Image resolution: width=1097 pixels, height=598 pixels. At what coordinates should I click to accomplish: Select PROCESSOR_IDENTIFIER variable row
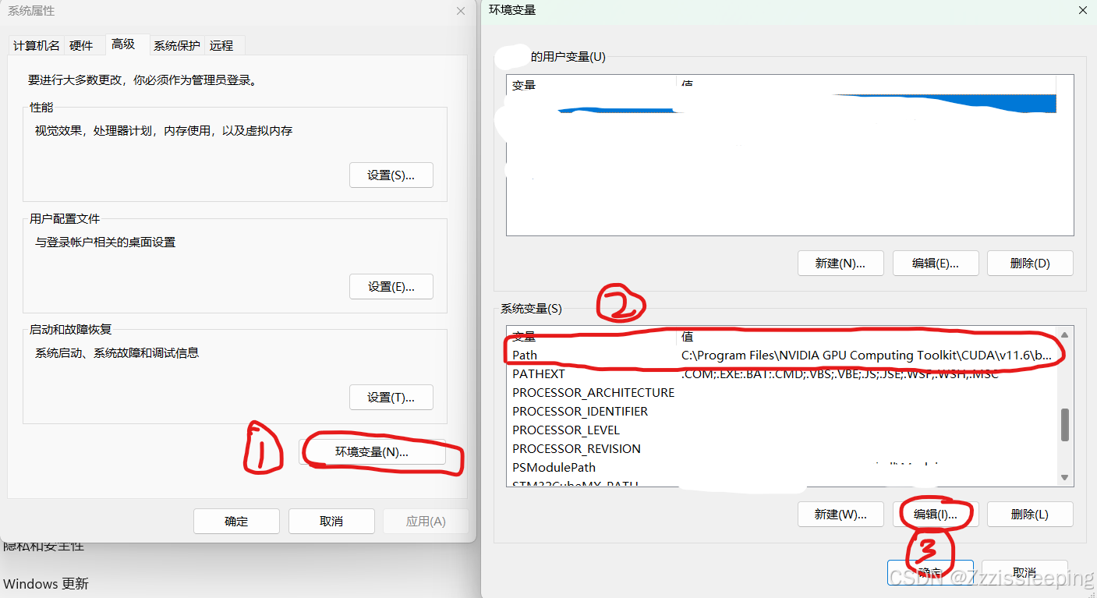click(x=782, y=411)
